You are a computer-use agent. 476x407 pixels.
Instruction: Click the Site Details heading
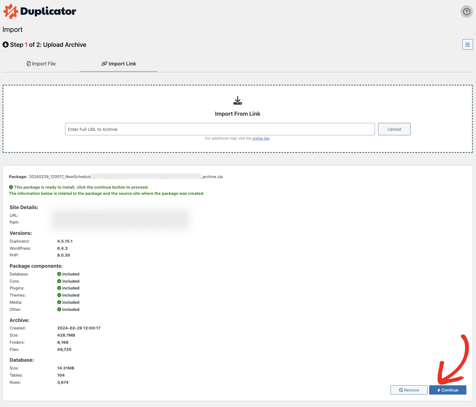click(24, 207)
